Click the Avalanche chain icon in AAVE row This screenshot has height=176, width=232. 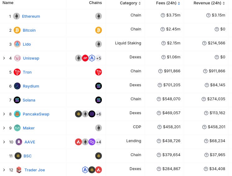(78, 142)
